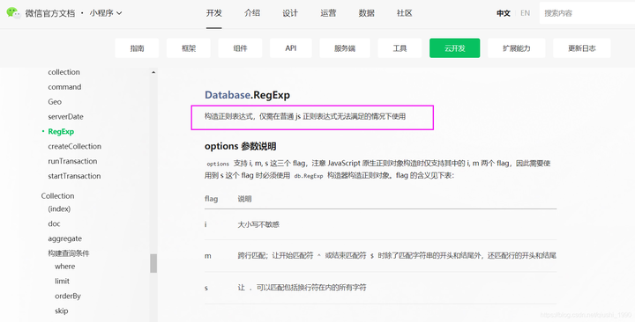Open aggregate in the sidebar

[x=64, y=238]
